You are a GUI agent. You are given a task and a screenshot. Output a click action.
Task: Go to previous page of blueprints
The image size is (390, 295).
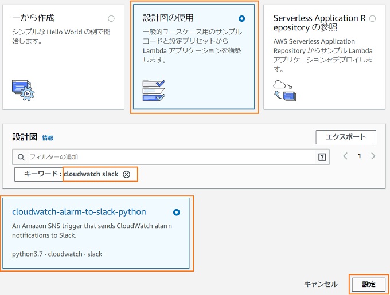(x=345, y=156)
